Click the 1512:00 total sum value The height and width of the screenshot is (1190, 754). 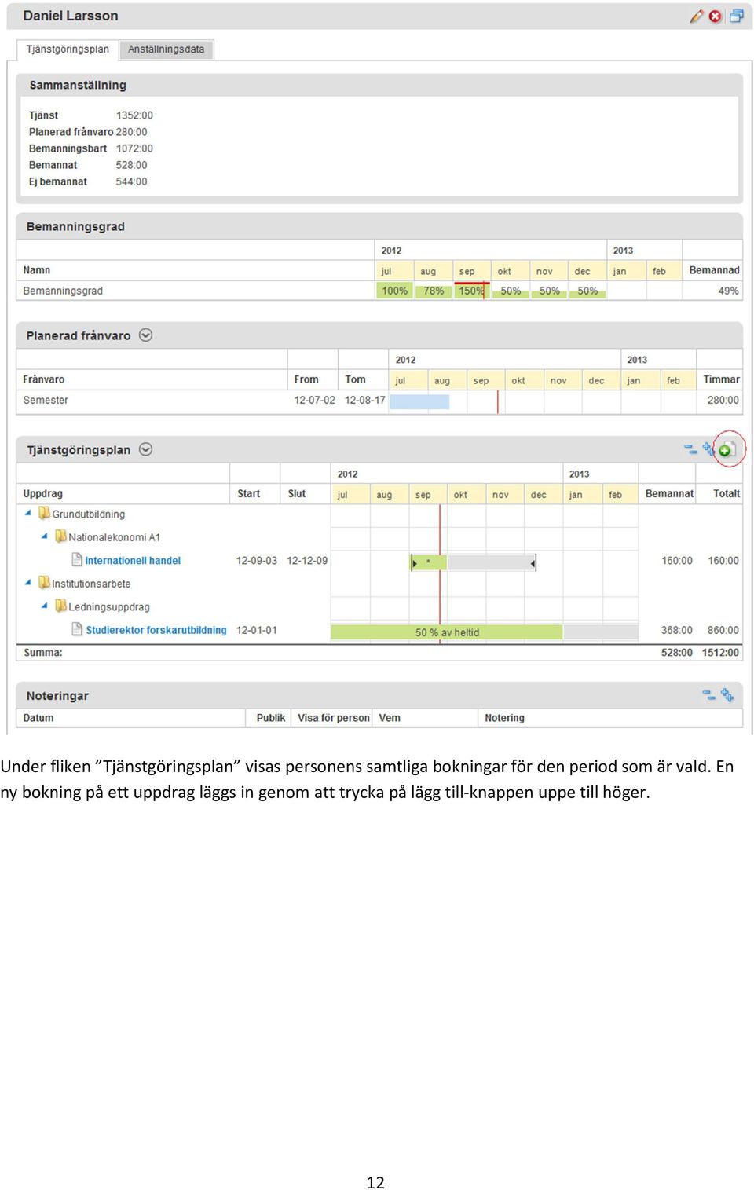[x=720, y=653]
